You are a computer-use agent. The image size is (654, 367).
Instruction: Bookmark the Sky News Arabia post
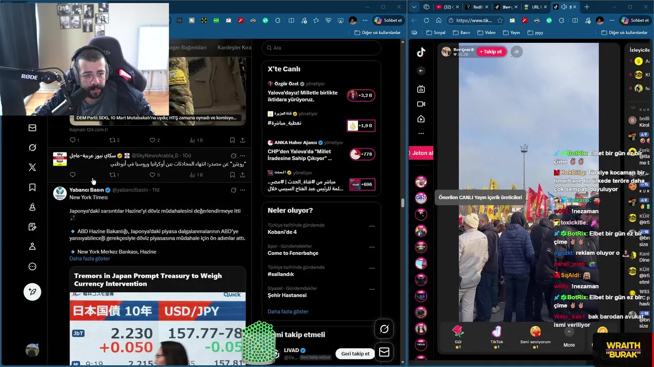[232, 175]
